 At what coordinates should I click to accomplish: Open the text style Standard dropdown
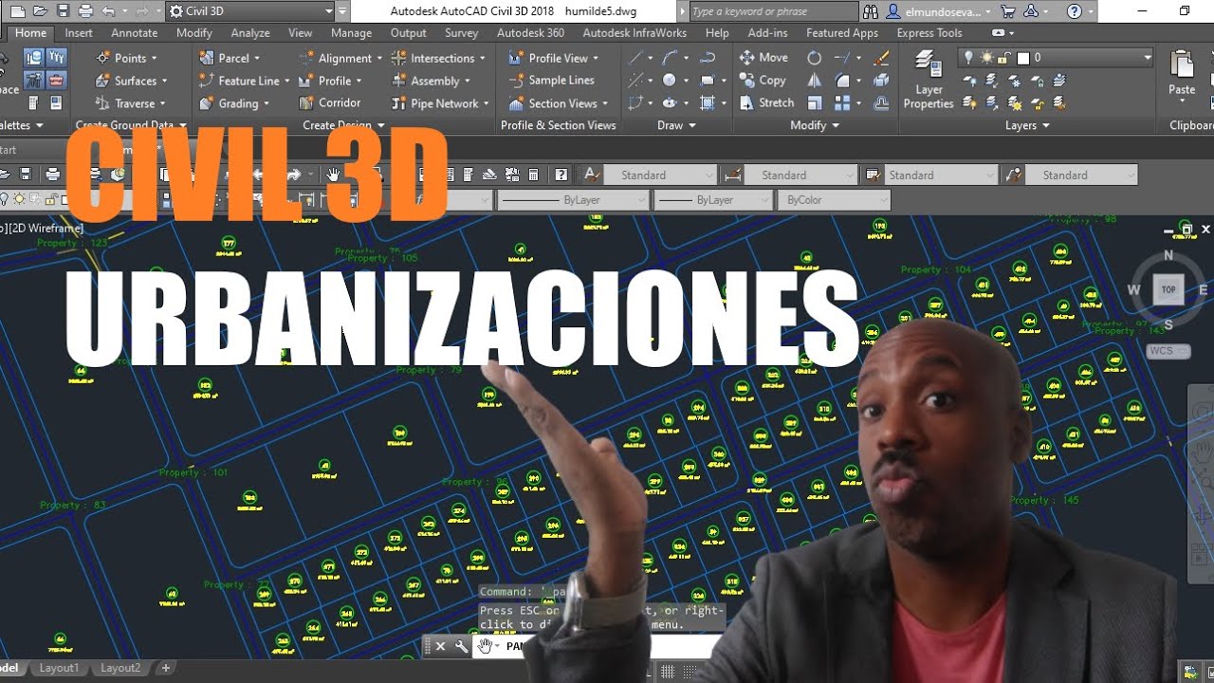(x=659, y=175)
